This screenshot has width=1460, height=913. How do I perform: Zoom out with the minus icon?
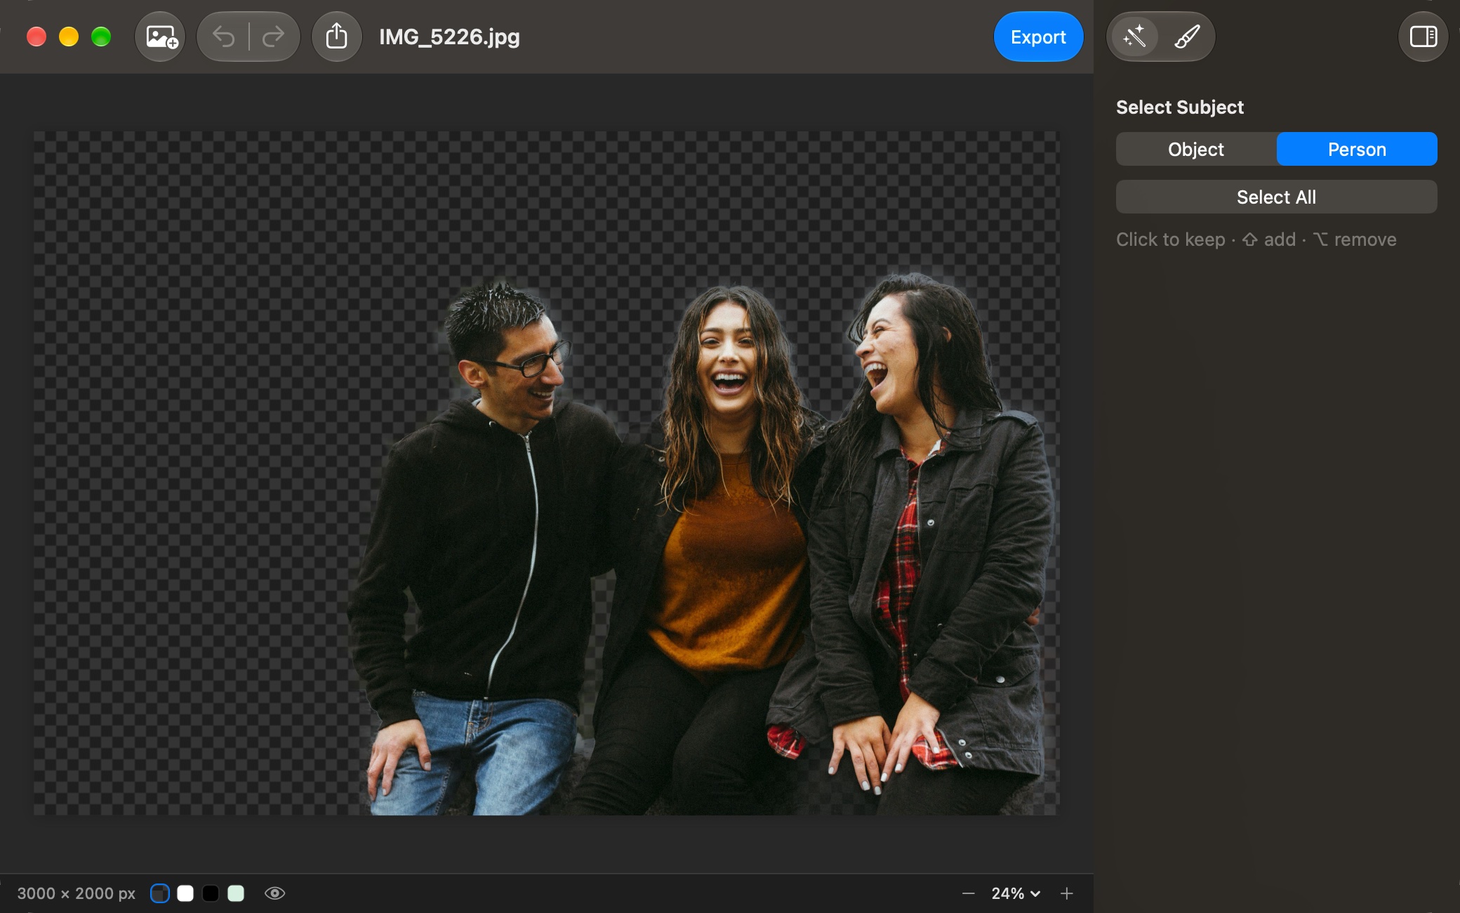969,893
